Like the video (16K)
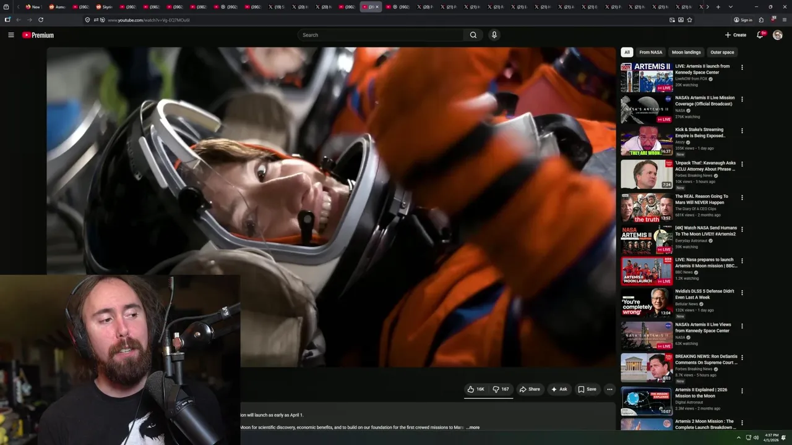 coord(476,389)
